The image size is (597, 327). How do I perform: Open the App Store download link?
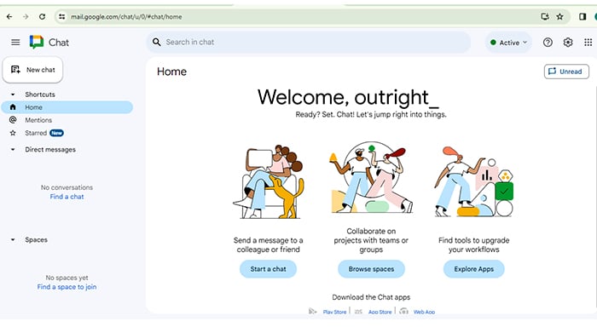[380, 312]
